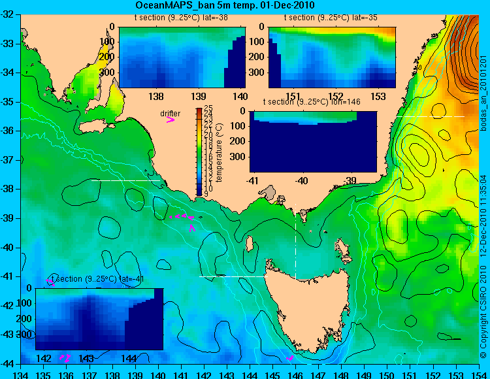The height and width of the screenshot is (379, 490).
Task: Click the white dashed section line at latitude -35
Action: pos(431,116)
